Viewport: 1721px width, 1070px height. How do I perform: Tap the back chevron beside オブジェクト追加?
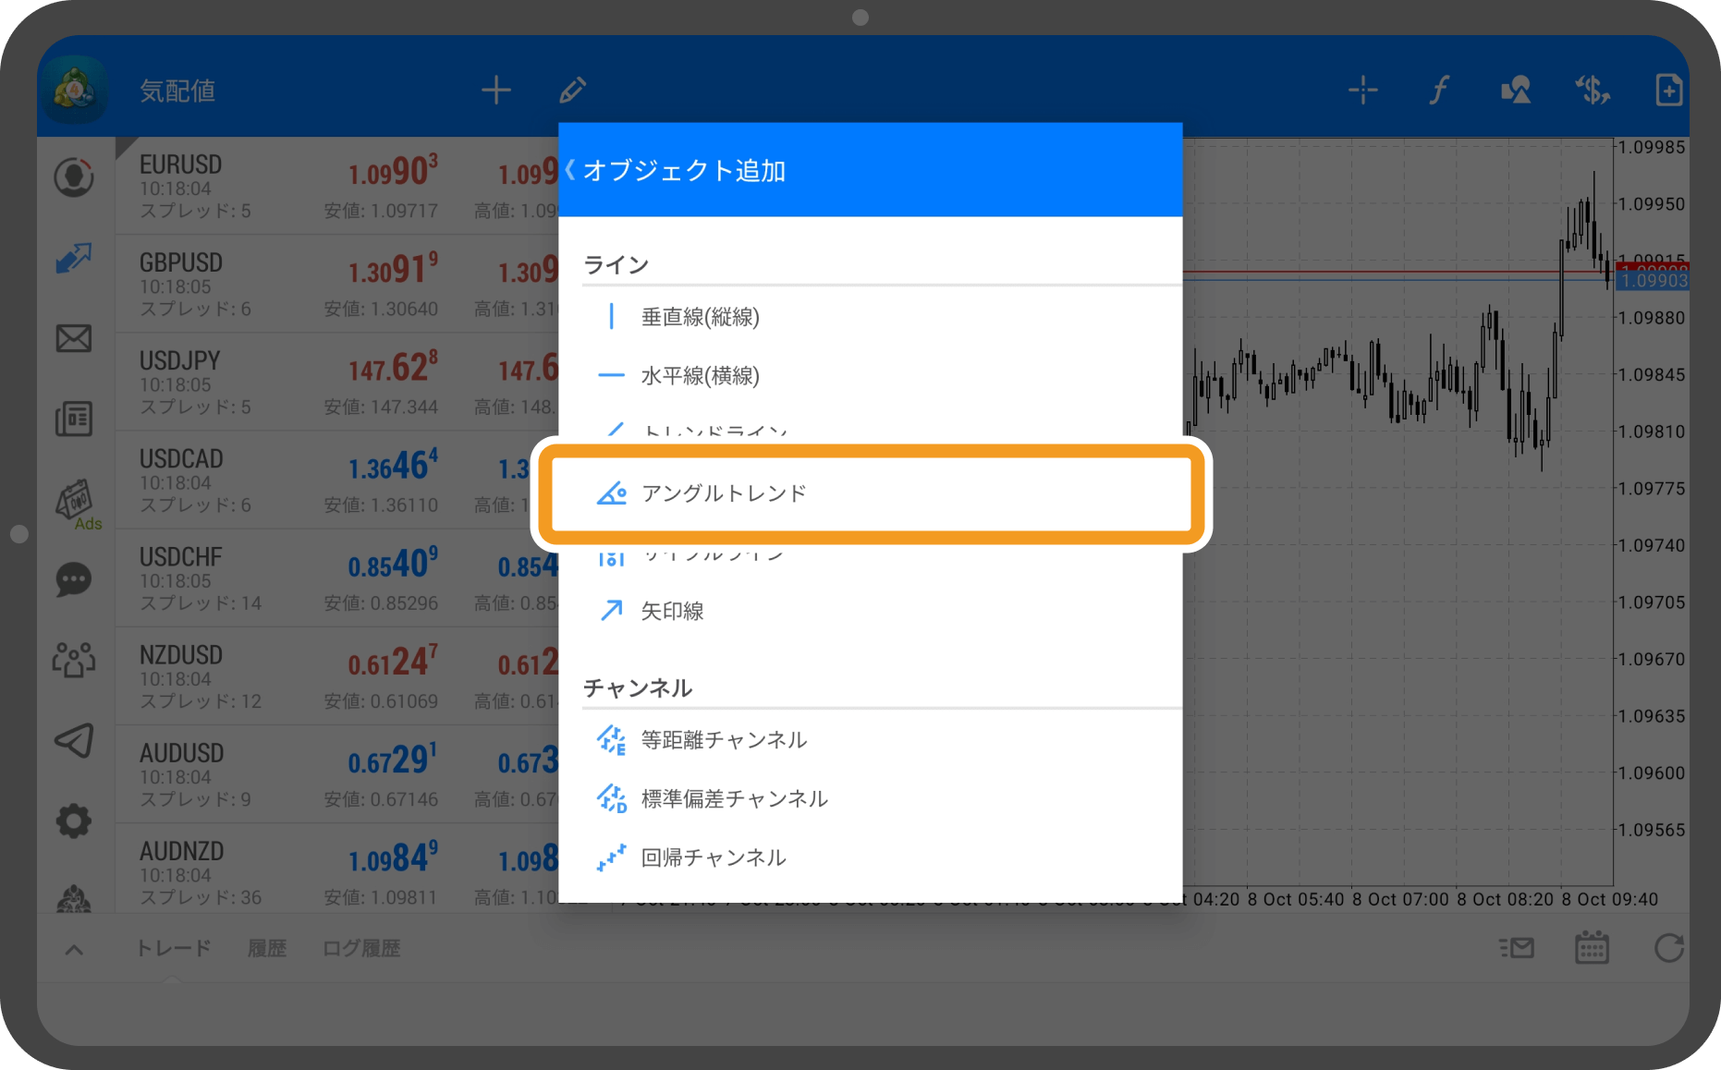(570, 170)
